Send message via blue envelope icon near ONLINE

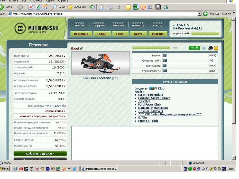point(204,48)
